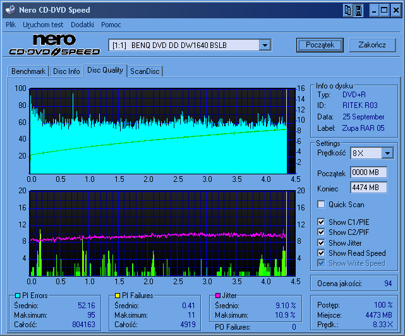
Task: Click the PI Errors upper graph
Action: coord(162,131)
